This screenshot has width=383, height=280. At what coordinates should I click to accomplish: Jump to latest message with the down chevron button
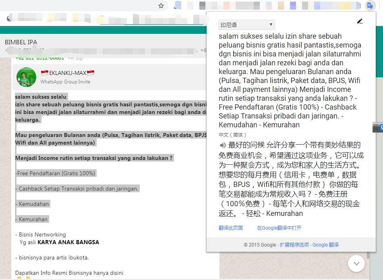[356, 263]
